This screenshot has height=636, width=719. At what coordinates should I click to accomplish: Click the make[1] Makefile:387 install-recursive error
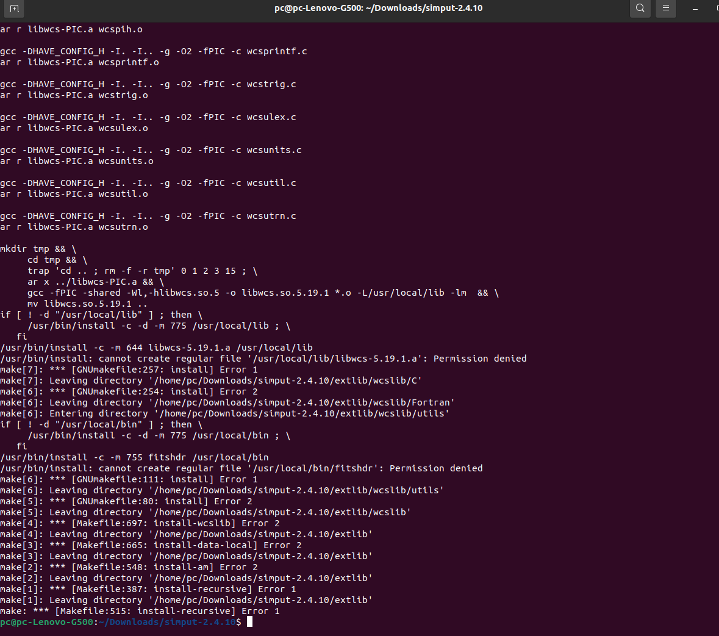[148, 589]
